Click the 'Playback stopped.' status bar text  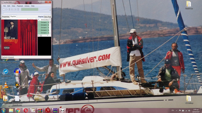coord(8,57)
